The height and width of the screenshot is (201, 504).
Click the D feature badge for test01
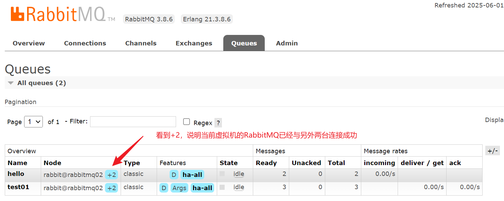[x=164, y=188]
